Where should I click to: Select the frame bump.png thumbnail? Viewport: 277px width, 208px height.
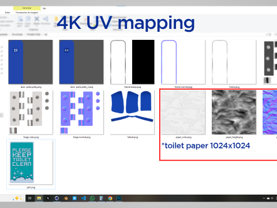(x=132, y=62)
